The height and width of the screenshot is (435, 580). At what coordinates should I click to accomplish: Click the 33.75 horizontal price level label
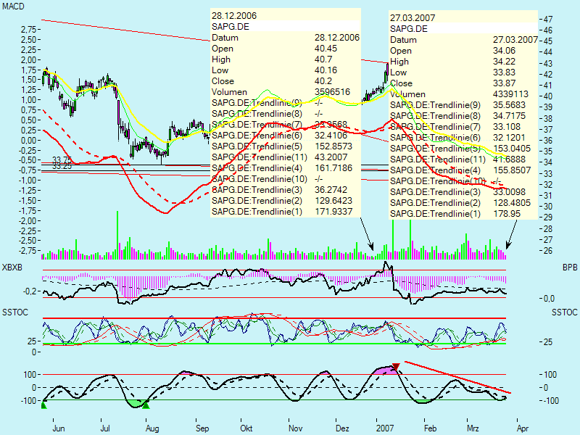click(x=62, y=159)
